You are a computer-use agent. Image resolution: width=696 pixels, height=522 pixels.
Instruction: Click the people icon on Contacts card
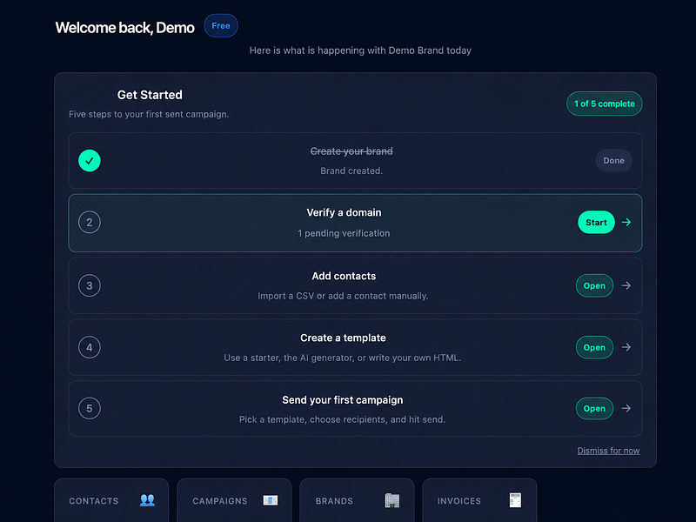[x=147, y=500]
